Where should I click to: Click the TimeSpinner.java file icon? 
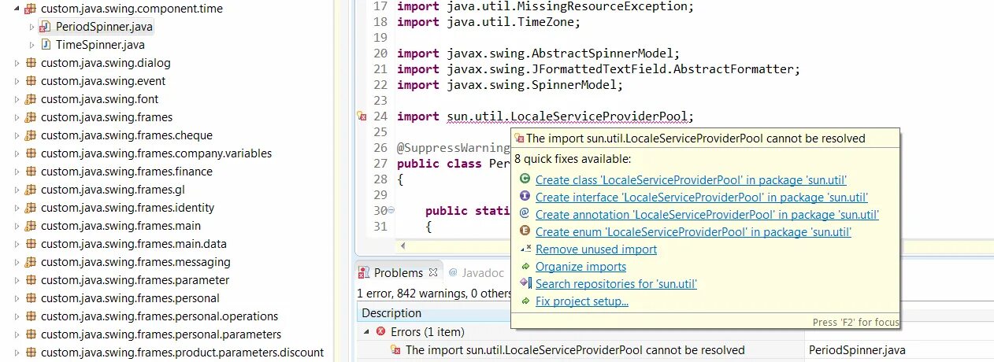pyautogui.click(x=46, y=45)
